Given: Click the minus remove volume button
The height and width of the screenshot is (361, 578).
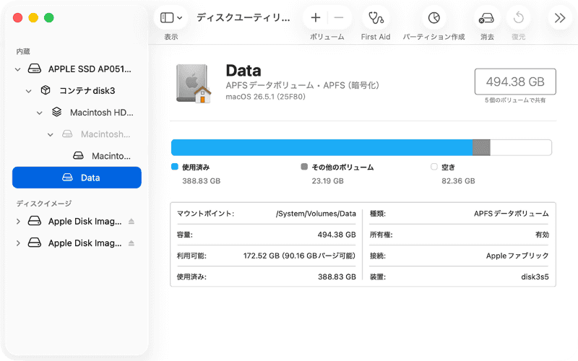Looking at the screenshot, I should click(338, 17).
